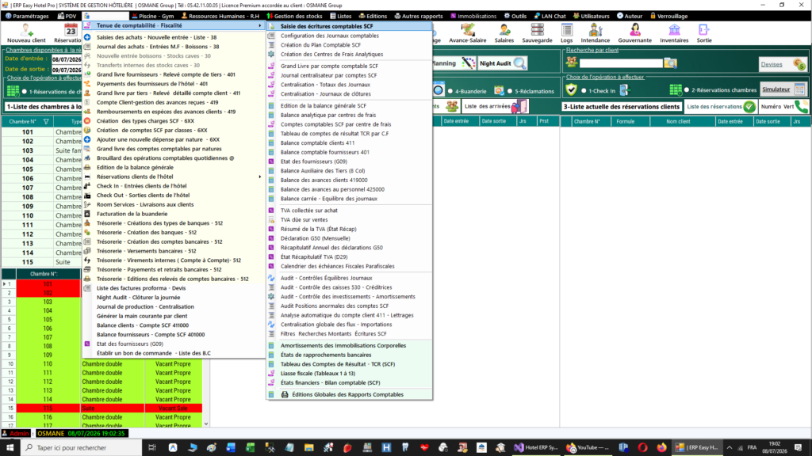This screenshot has height=456, width=812.
Task: Open the Immobilisations menu
Action: [x=473, y=16]
